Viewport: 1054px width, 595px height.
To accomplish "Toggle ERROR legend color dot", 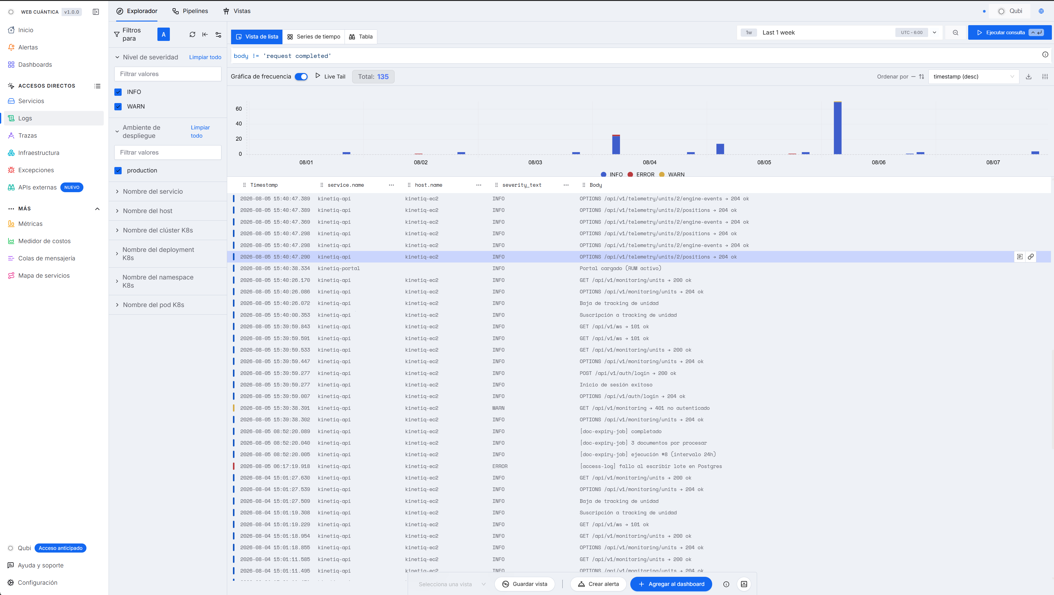I will pos(630,175).
